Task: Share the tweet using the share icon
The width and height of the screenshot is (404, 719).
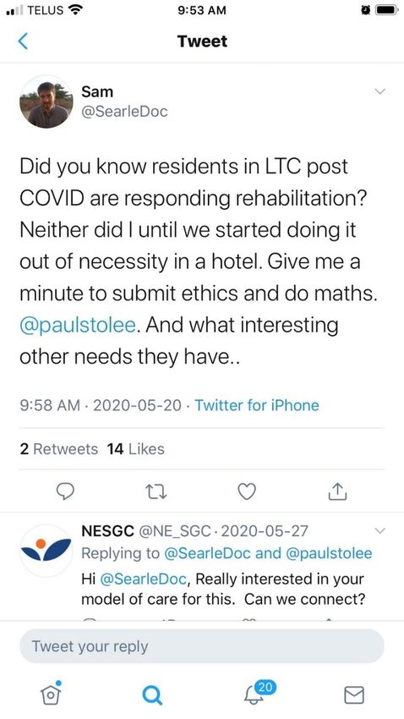Action: click(x=338, y=491)
